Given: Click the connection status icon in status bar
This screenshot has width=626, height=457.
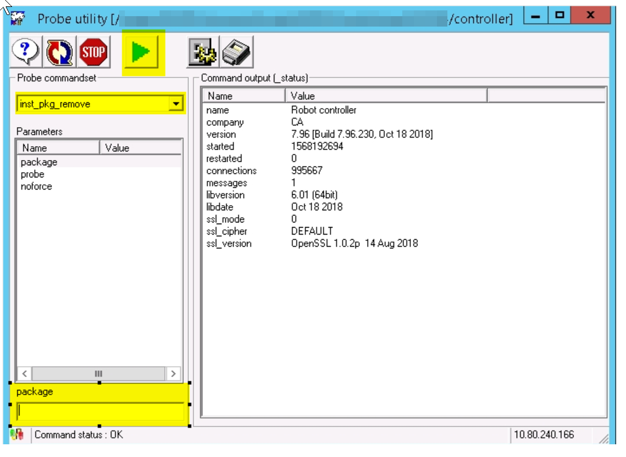Looking at the screenshot, I should pos(17,435).
